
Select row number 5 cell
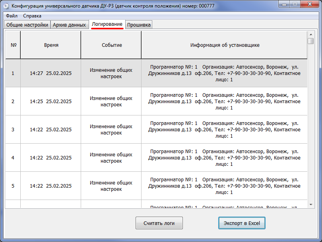pyautogui.click(x=13, y=186)
